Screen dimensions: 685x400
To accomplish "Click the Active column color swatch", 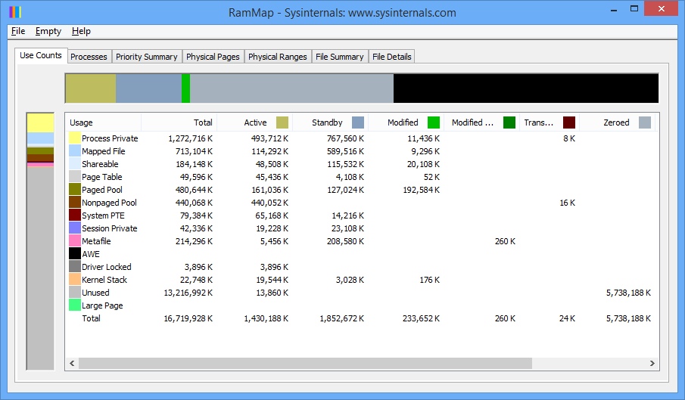I will [x=282, y=122].
